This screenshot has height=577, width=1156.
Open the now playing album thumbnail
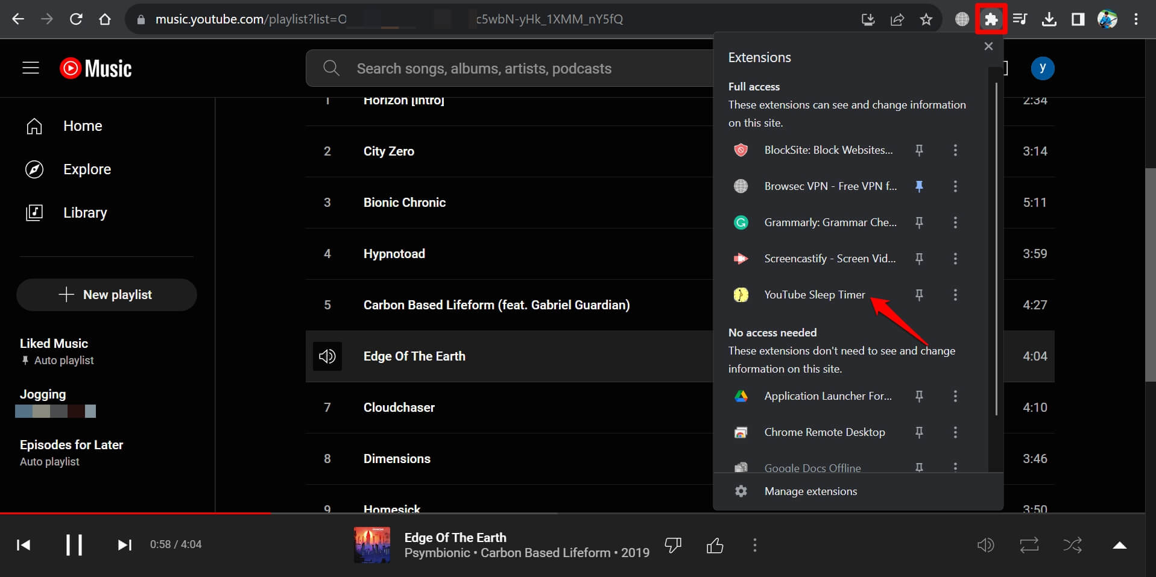pos(372,545)
